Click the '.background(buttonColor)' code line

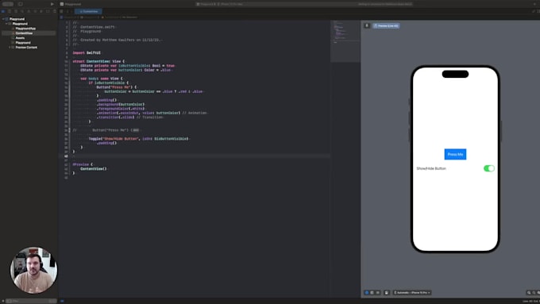(121, 104)
